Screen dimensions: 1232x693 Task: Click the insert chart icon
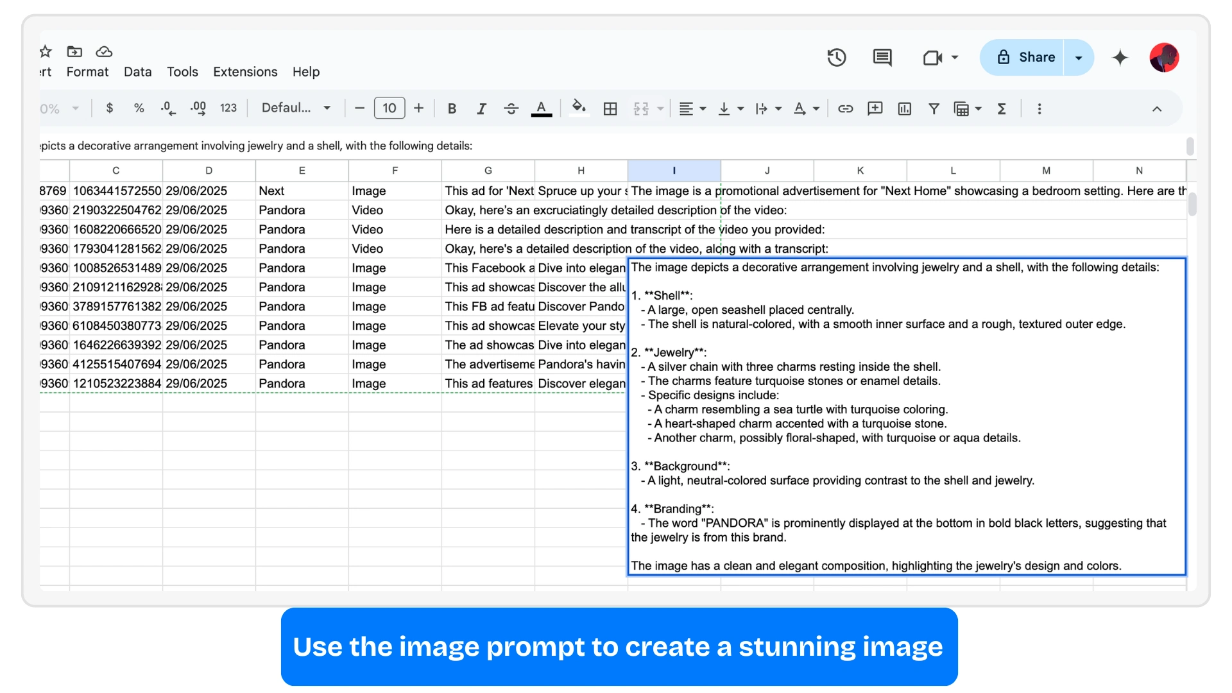point(904,108)
